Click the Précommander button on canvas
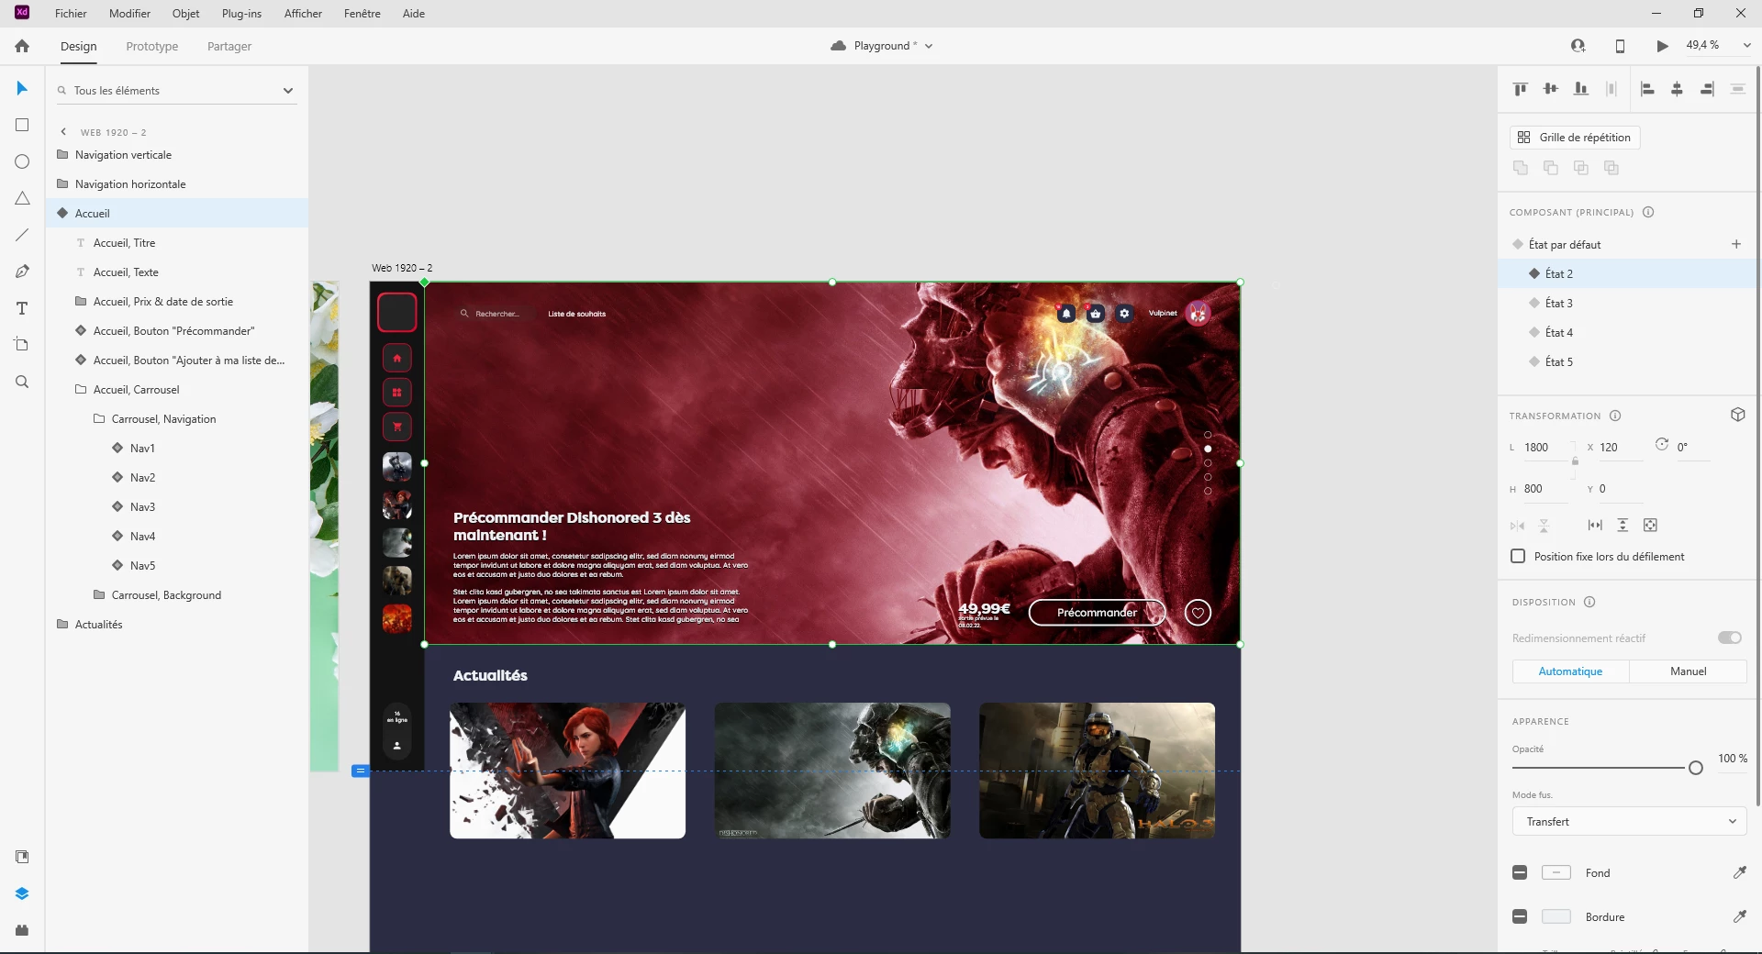1762x954 pixels. [x=1097, y=613]
